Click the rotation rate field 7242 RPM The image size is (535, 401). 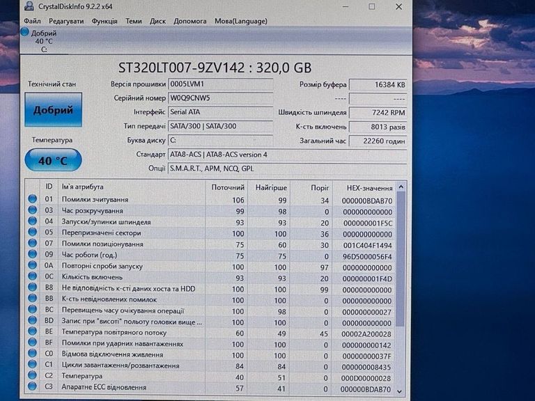point(378,113)
